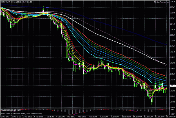This screenshot has height=118, width=176.
Task: Click the 27 Dec 16:00 time label
Action: 49,117
